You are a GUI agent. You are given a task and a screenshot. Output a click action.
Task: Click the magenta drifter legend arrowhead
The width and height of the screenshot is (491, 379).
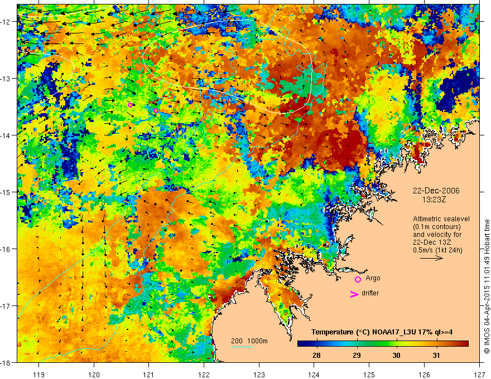click(354, 294)
